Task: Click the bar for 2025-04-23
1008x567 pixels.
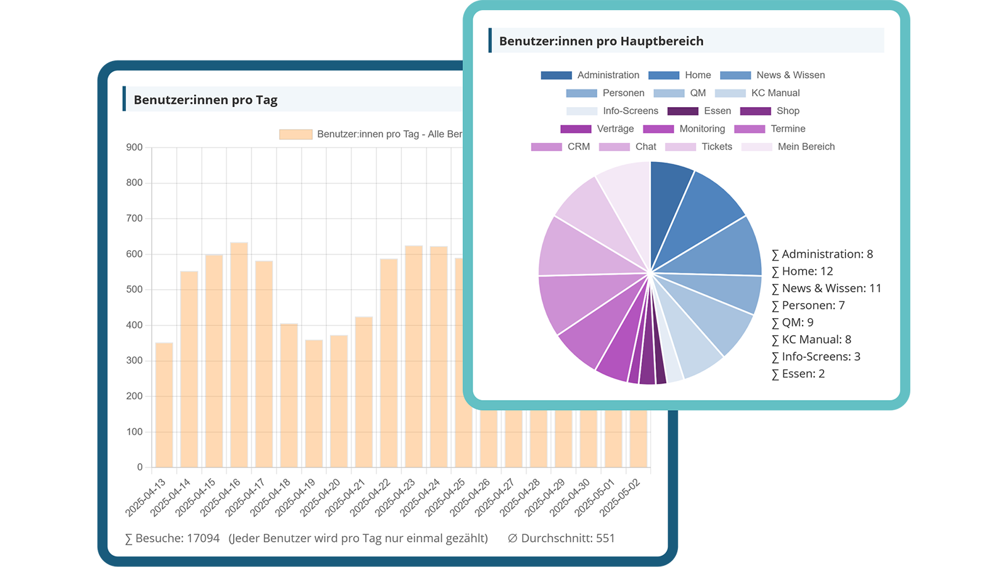Action: tap(414, 357)
